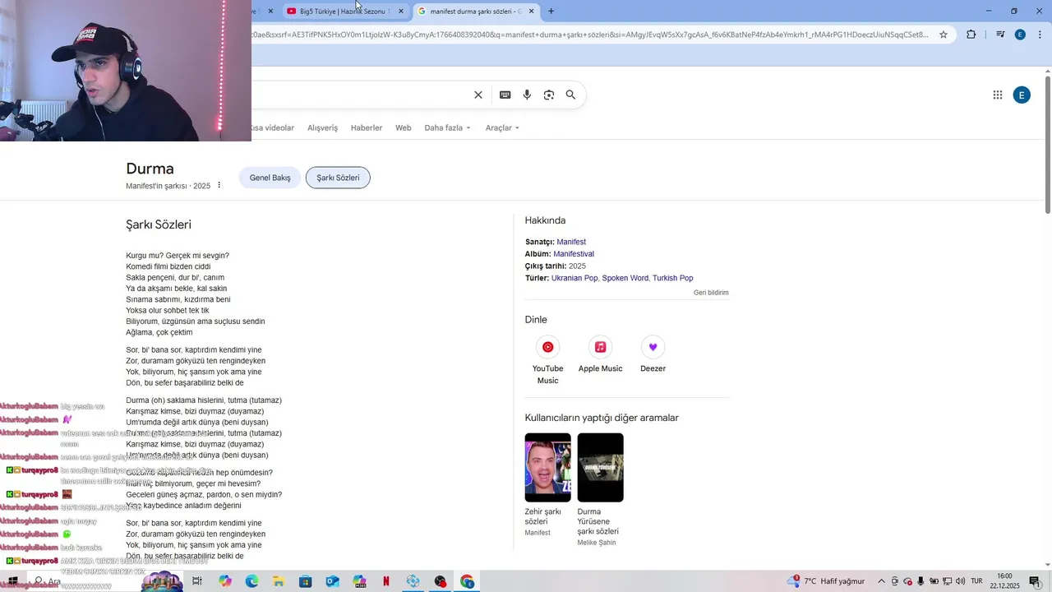1052x592 pixels.
Task: Open the Google apps grid
Action: [x=998, y=95]
